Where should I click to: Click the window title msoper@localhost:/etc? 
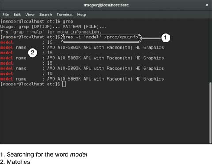106,5
